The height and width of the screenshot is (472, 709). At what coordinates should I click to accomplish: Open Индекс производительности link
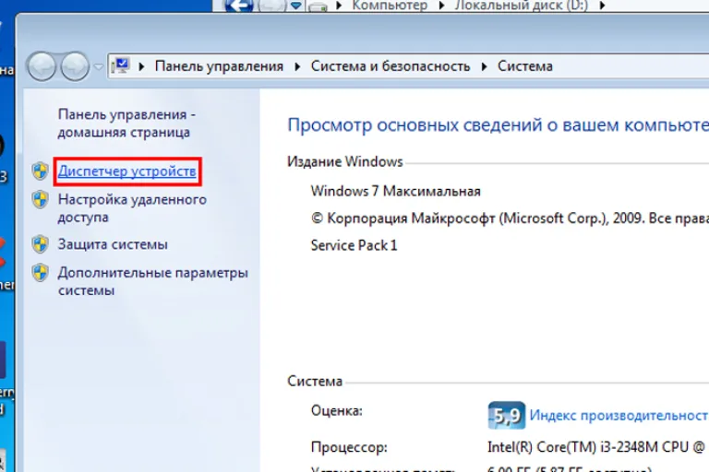coord(619,415)
